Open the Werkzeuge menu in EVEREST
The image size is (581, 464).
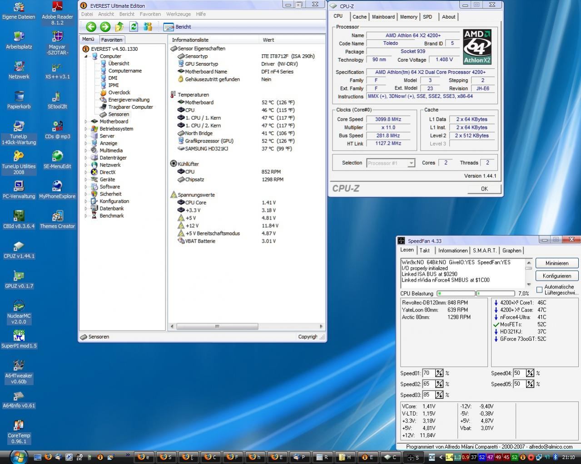tap(179, 14)
